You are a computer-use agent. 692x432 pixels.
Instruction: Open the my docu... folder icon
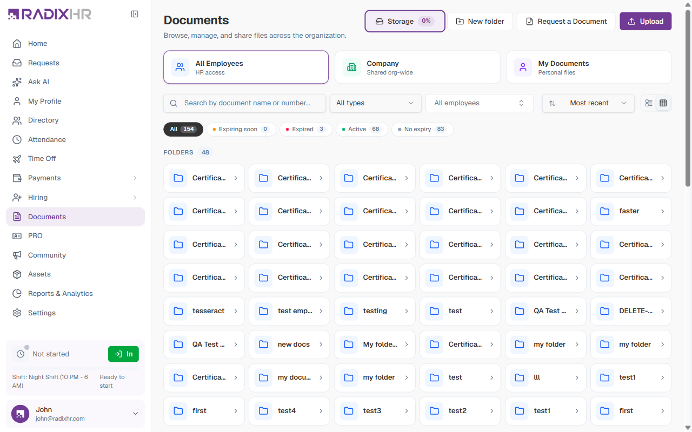click(x=263, y=377)
